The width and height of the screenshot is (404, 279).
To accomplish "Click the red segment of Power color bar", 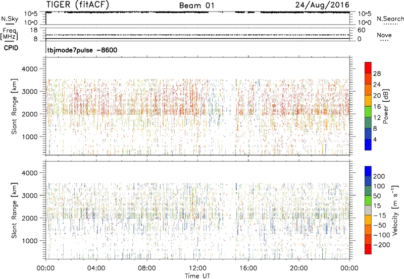I will [x=368, y=68].
